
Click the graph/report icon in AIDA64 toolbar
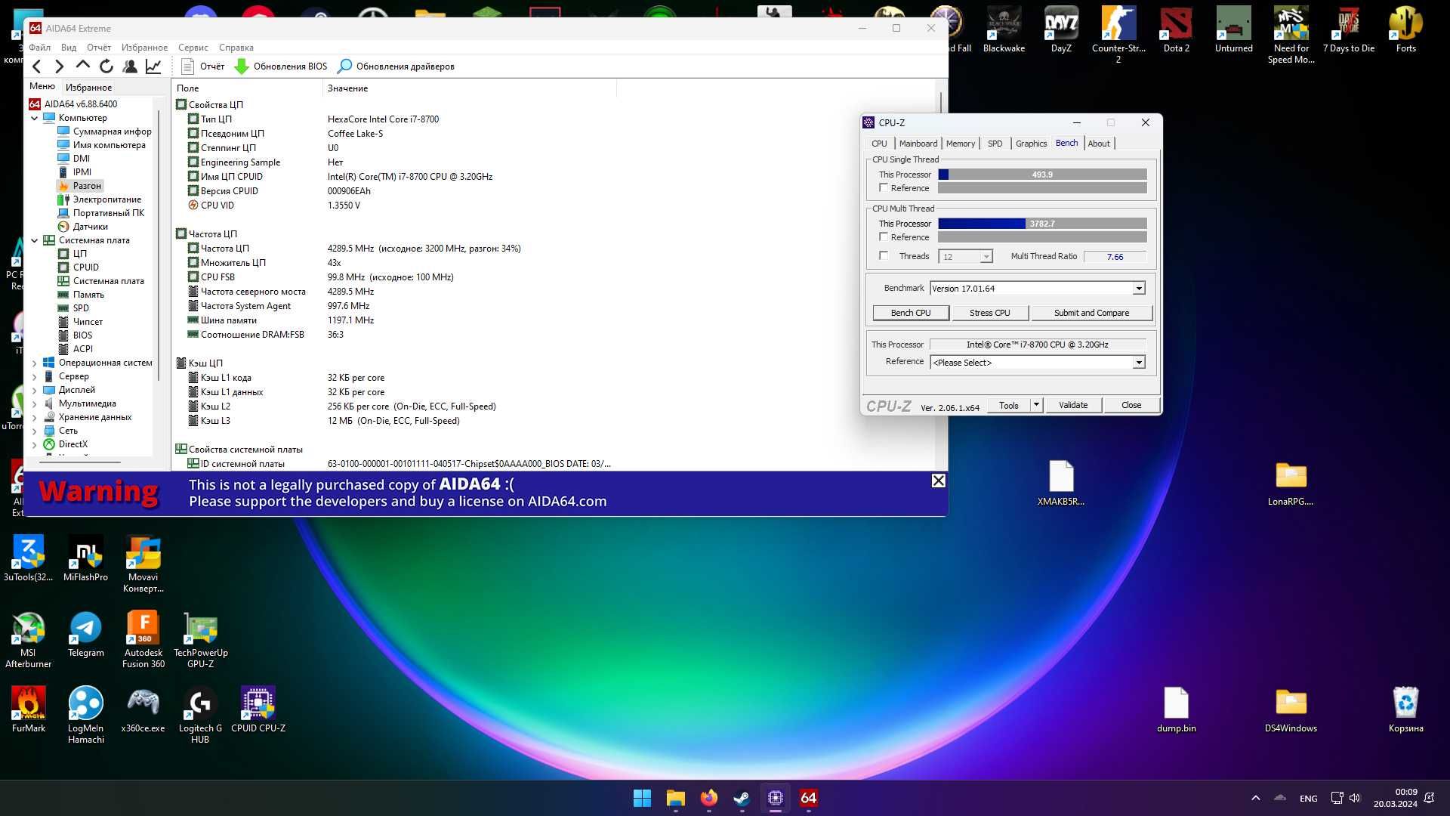[x=153, y=66]
